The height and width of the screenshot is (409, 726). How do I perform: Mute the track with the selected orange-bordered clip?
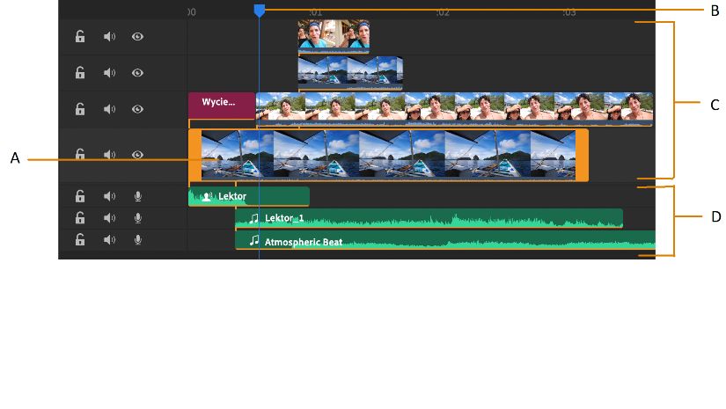click(x=109, y=155)
